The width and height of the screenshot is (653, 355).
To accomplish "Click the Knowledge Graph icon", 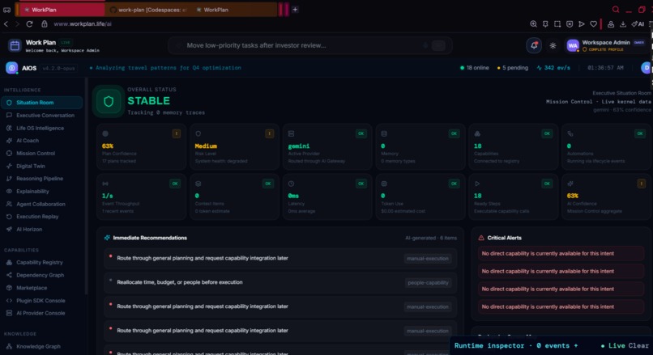I will point(9,346).
